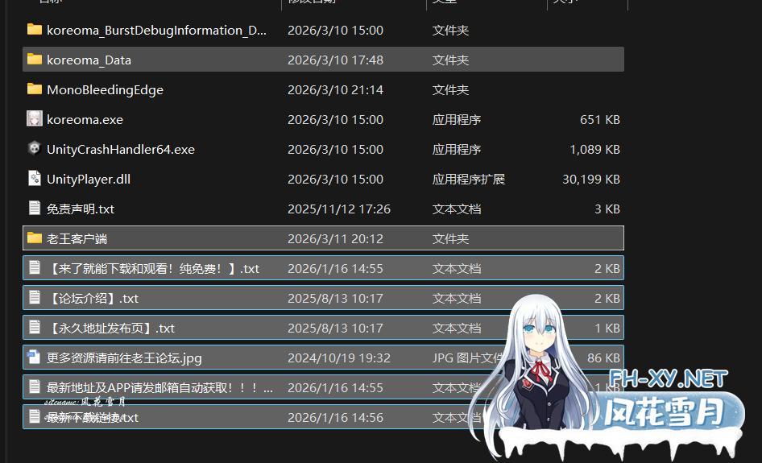Click the FH-XY.NET watermark text
Viewport: 762px width, 463px height.
pyautogui.click(x=668, y=378)
